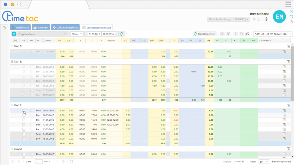Collapse the KW19 week group
The width and height of the screenshot is (294, 165).
tap(12, 105)
